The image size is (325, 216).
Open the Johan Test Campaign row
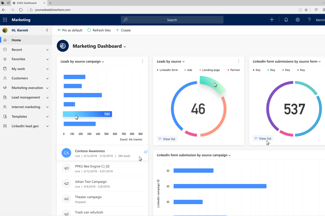[x=102, y=184]
